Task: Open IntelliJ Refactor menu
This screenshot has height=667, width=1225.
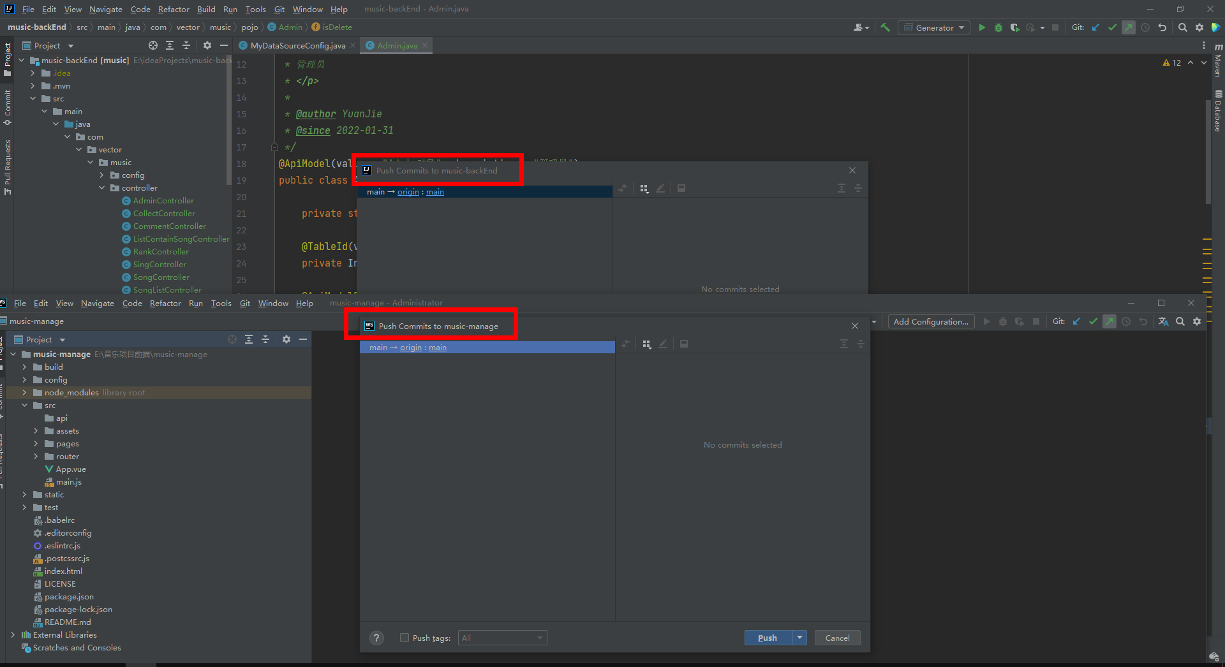Action: point(174,9)
